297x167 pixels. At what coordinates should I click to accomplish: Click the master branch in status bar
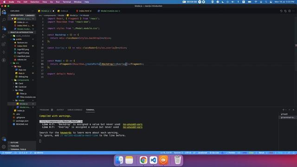pos(7,153)
